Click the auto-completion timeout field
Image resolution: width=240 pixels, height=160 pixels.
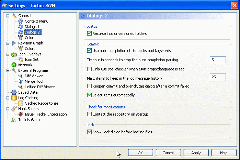pyautogui.click(x=218, y=60)
